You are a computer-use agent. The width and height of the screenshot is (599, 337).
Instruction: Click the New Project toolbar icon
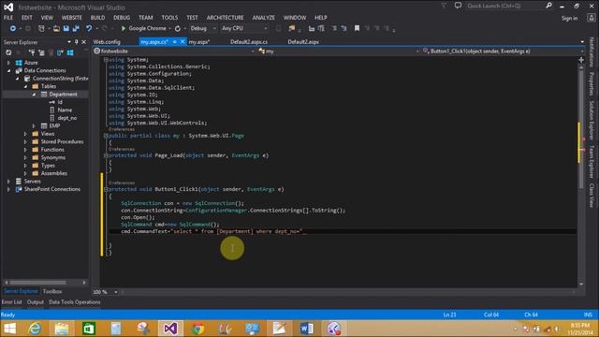(41, 29)
